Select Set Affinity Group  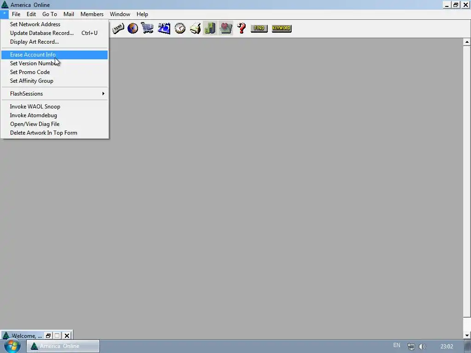[x=54, y=81]
